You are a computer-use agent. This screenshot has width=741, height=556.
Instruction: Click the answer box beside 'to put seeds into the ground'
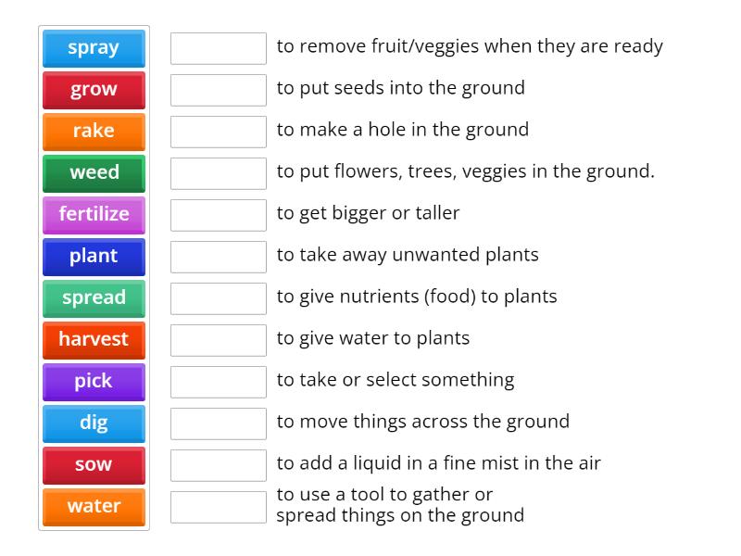[x=218, y=89]
